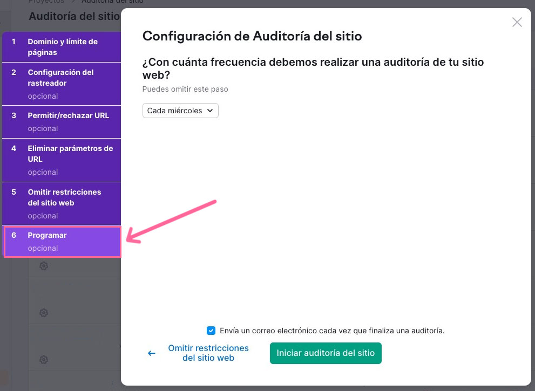This screenshot has height=391, width=535.
Task: Click the bottom gear settings icon
Action: 43,360
